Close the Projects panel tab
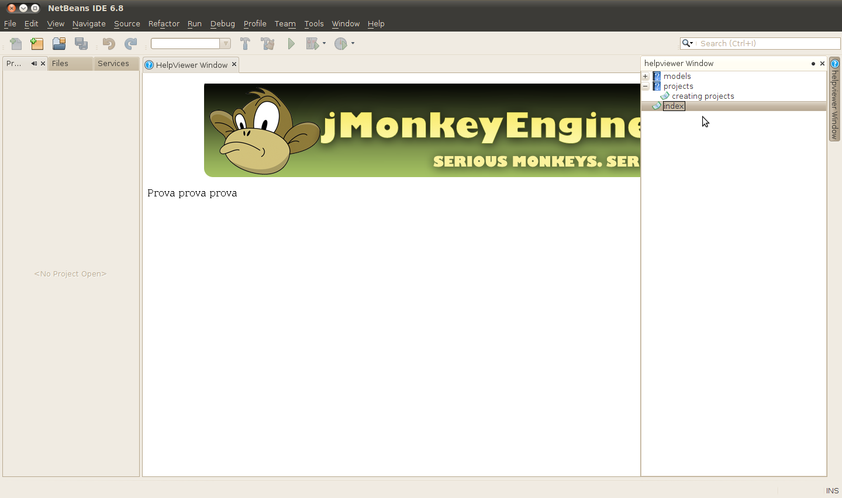 click(43, 63)
